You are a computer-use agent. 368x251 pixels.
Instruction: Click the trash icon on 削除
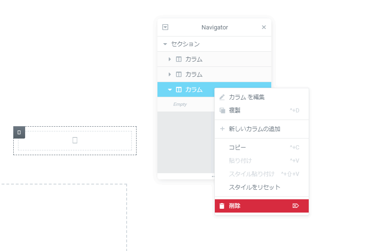click(222, 206)
